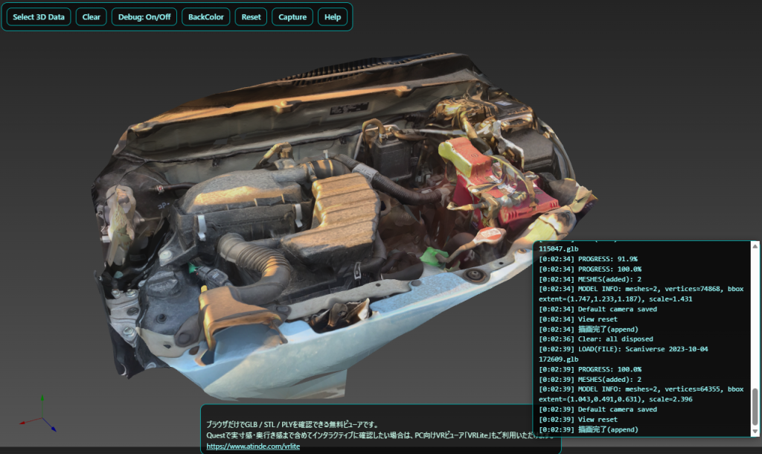This screenshot has width=762, height=454.
Task: Toggle Debug: On/Off
Action: click(x=144, y=17)
